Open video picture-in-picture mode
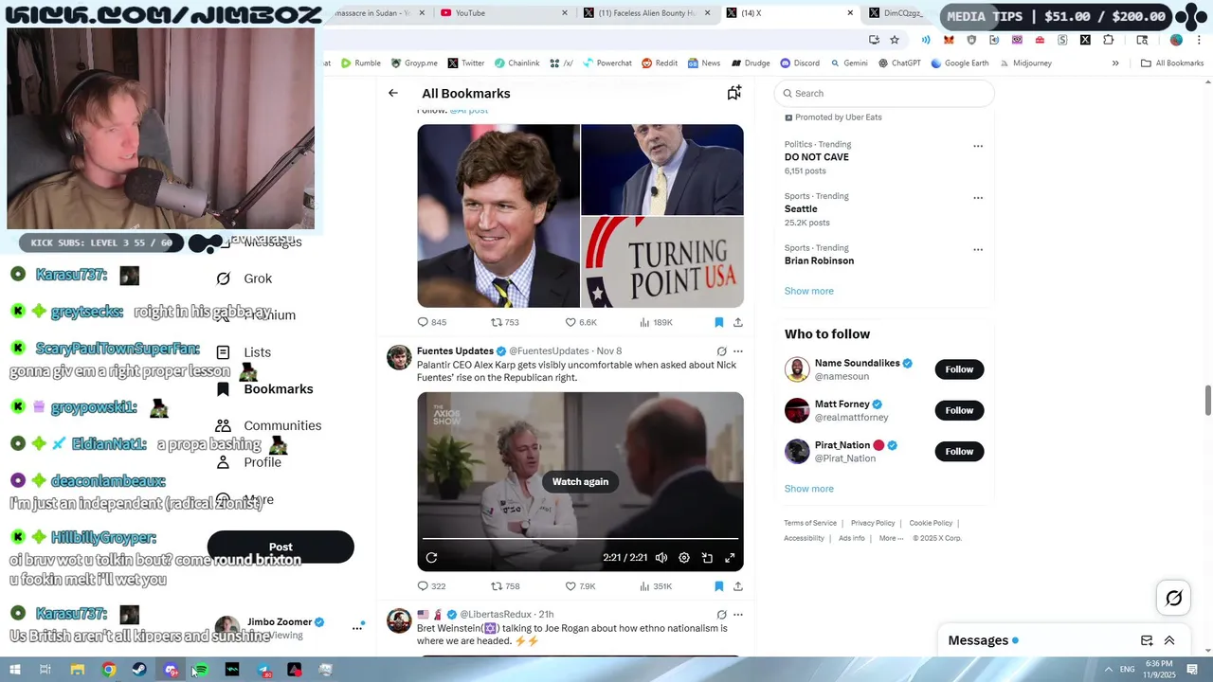The height and width of the screenshot is (682, 1213). point(707,558)
